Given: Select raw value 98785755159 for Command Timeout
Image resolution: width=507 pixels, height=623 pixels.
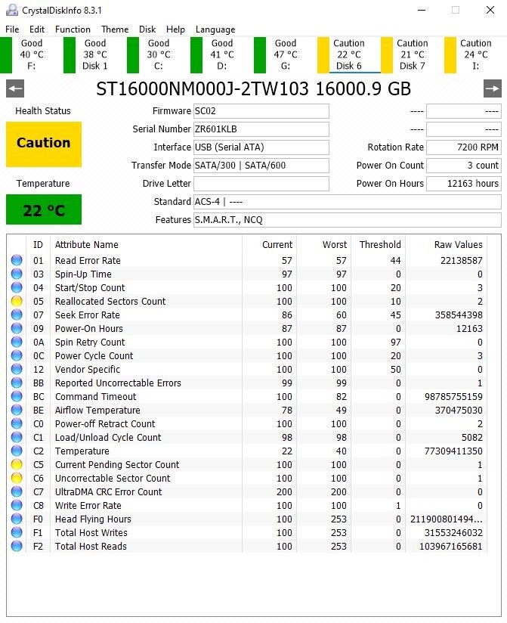Looking at the screenshot, I should click(x=453, y=396).
